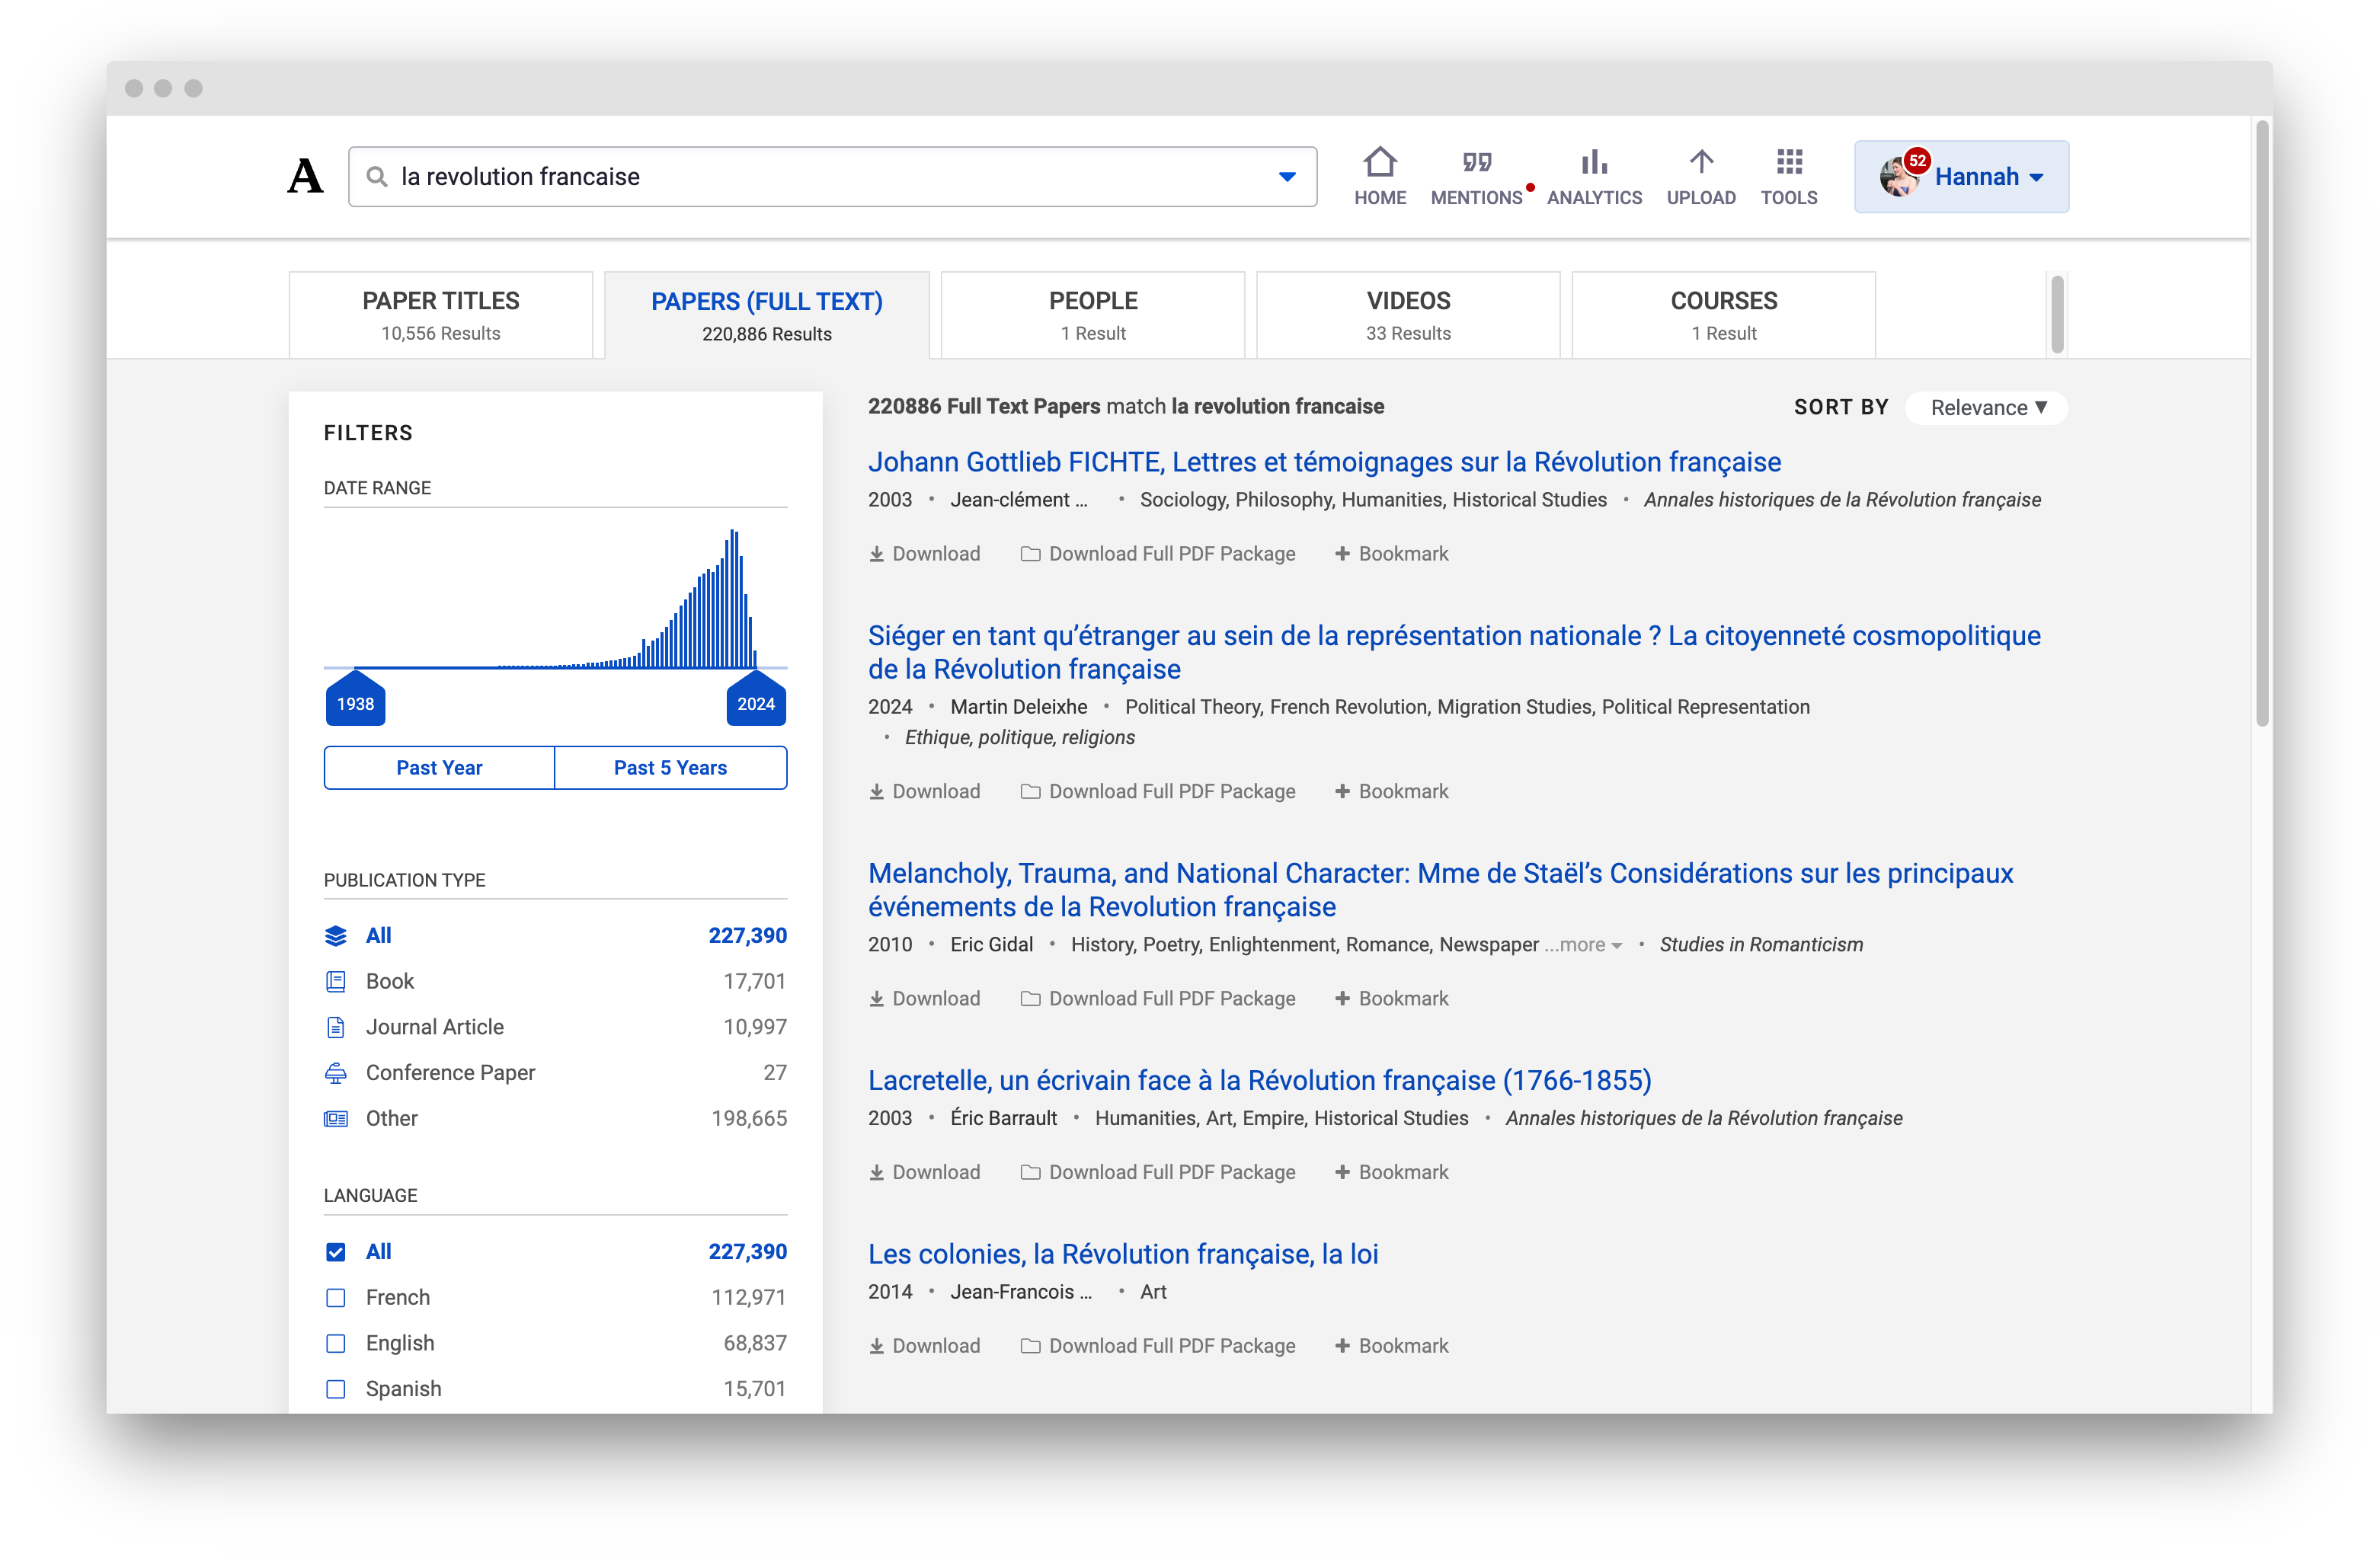The image size is (2380, 1566).
Task: Click download icon for Eric Gidal paper
Action: tap(876, 999)
